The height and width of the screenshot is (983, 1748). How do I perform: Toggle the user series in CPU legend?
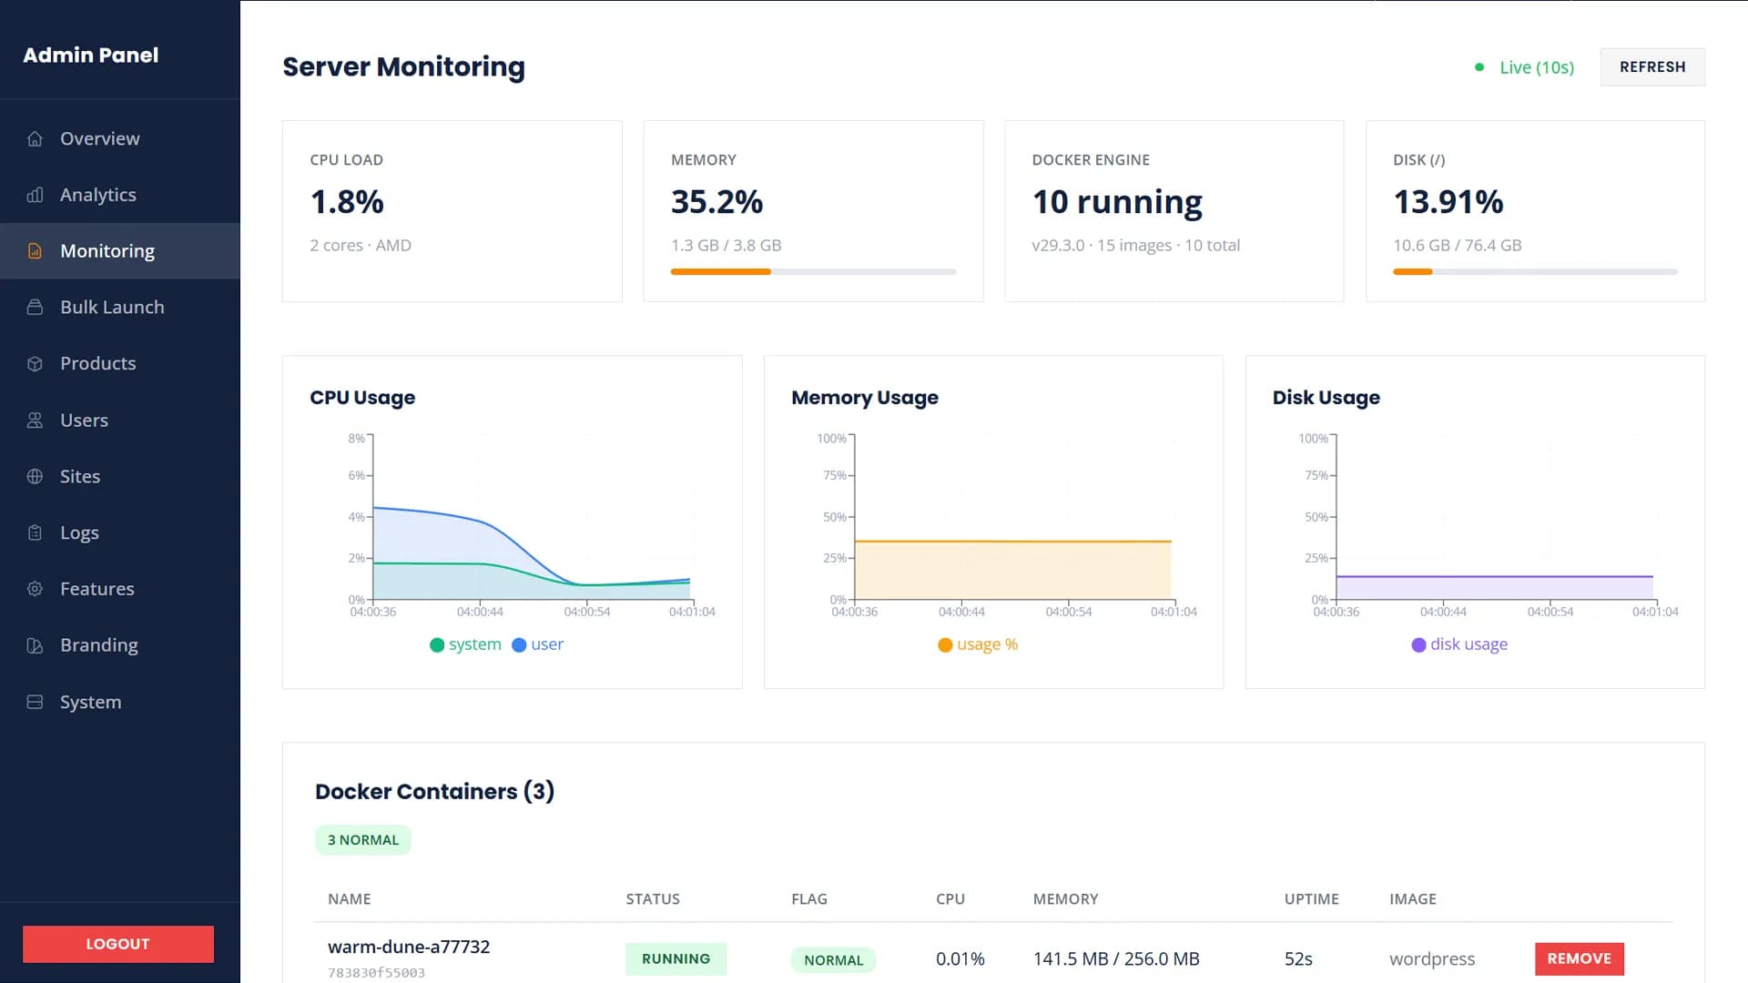(538, 644)
